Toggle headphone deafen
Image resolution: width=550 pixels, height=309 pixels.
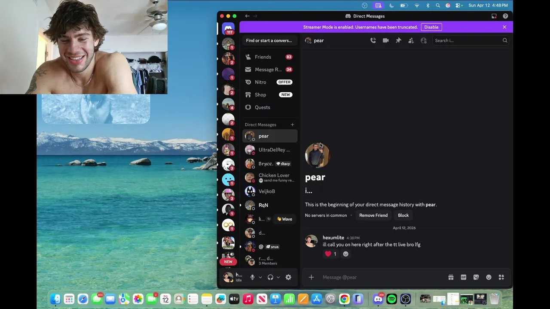click(x=270, y=277)
